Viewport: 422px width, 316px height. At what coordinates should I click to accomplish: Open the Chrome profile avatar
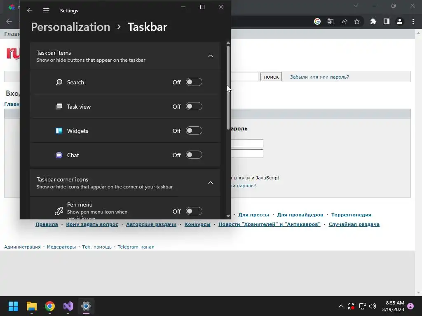[400, 21]
